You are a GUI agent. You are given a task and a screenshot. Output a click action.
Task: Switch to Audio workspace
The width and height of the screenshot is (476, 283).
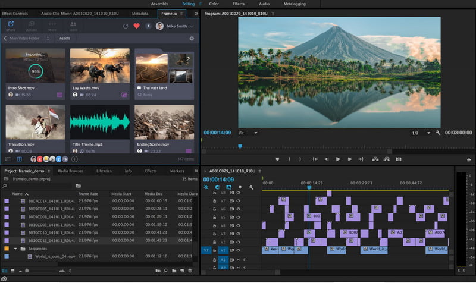(264, 4)
